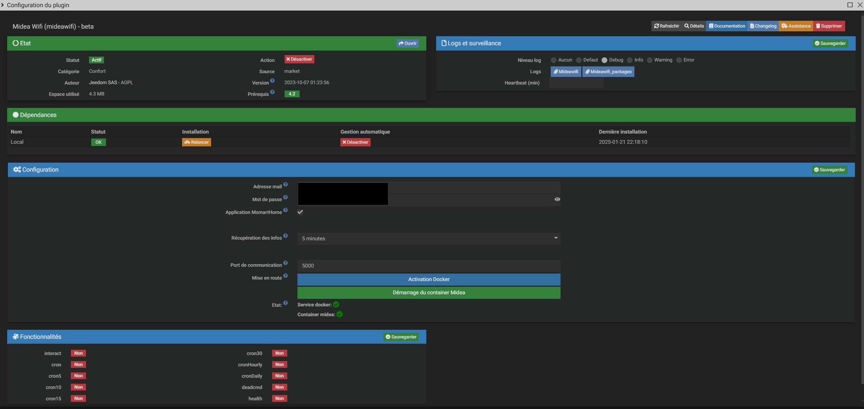Click the Port de communication help icon
The image size is (864, 409).
(285, 263)
